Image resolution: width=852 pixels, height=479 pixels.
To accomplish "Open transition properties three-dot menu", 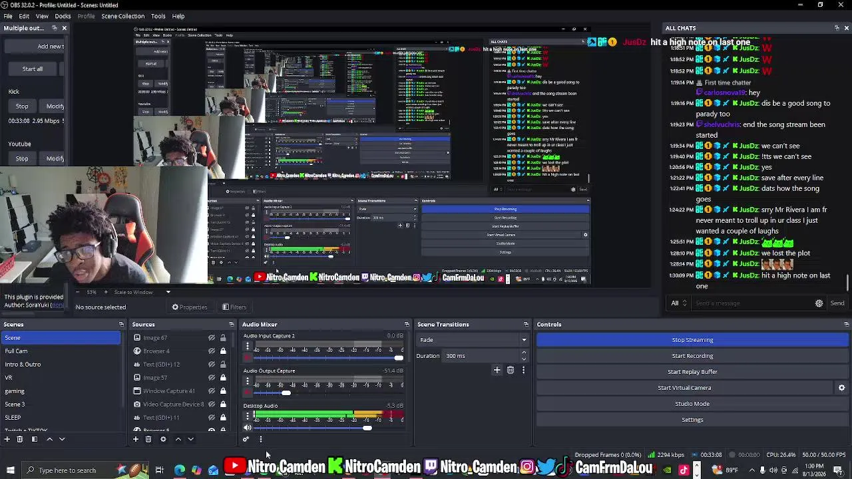I will (x=523, y=370).
